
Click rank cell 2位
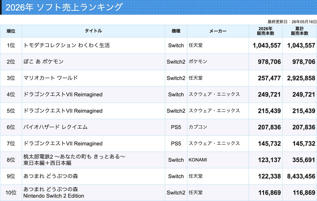(11, 62)
